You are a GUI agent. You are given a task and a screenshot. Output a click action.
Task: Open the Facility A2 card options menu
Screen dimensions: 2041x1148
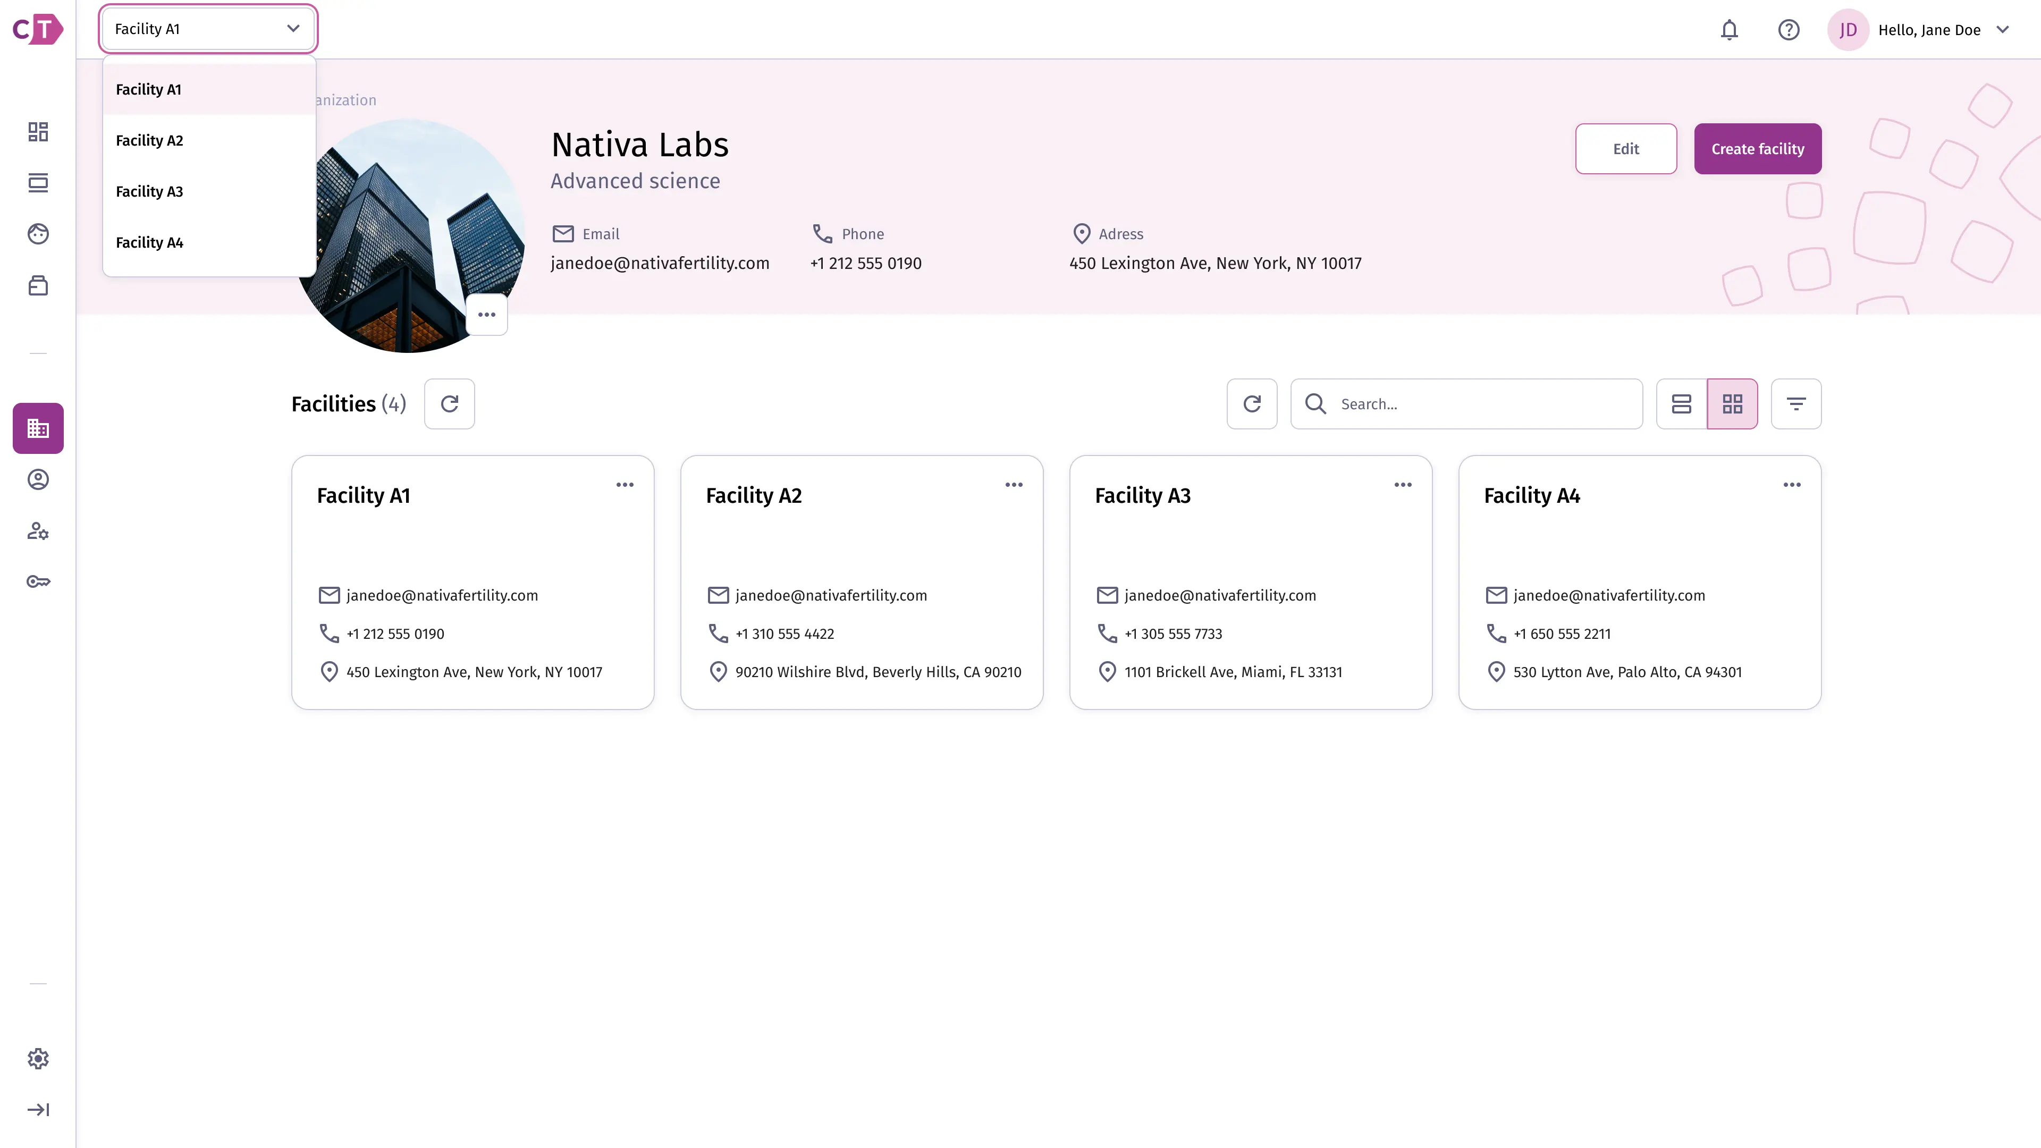(x=1014, y=485)
